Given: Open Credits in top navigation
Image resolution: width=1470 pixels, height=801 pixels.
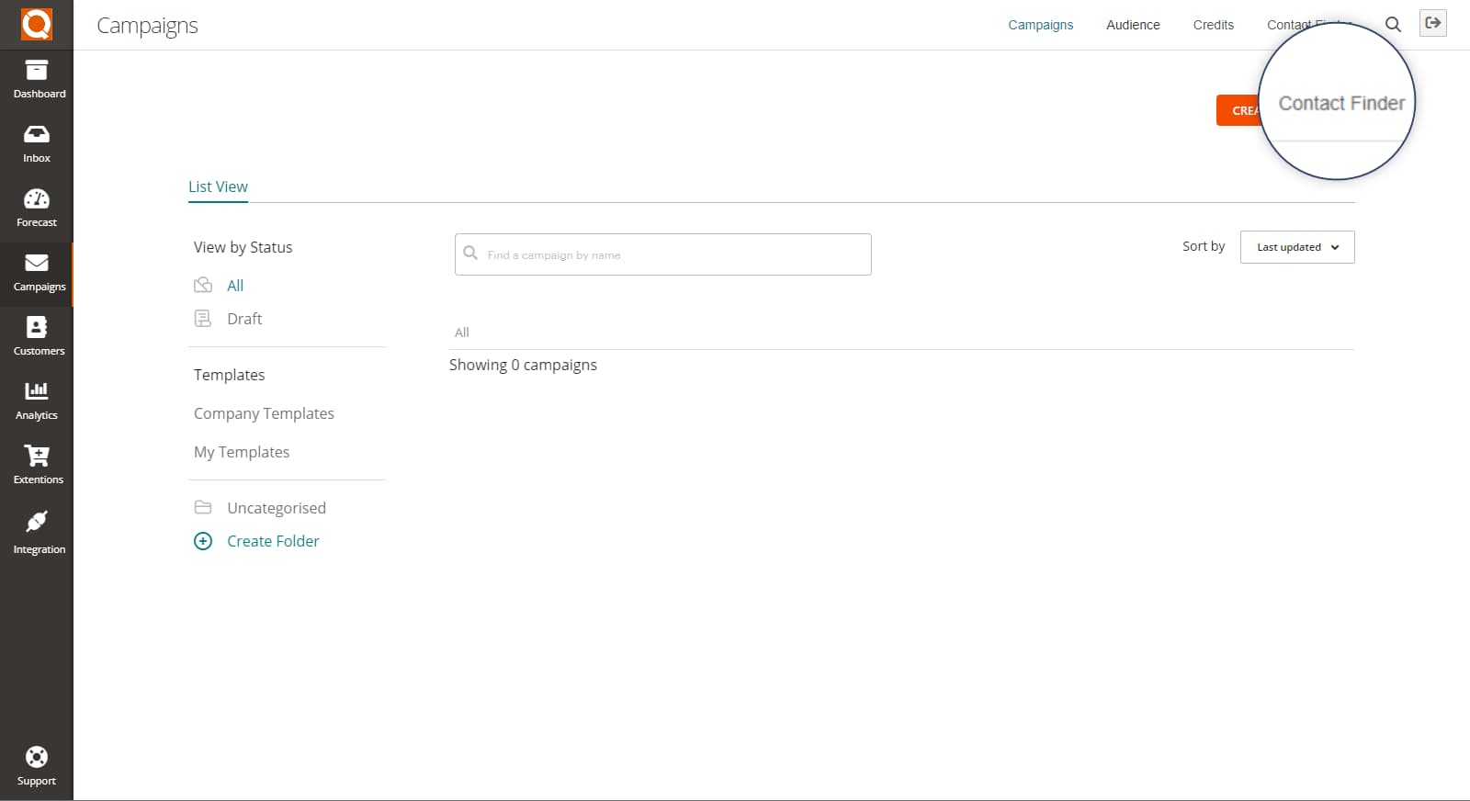Looking at the screenshot, I should (x=1213, y=25).
